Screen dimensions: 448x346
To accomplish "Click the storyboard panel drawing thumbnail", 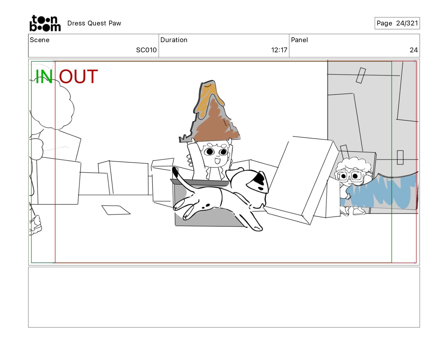I will coord(224,162).
